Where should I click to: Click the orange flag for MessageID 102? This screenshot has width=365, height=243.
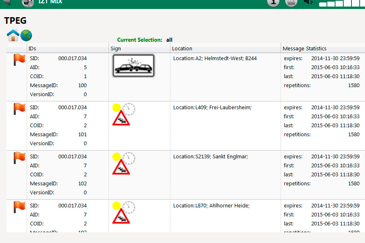pos(19,157)
